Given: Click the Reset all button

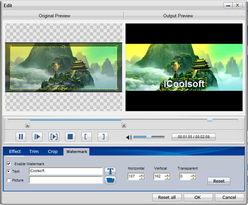Looking at the screenshot, I should tap(167, 198).
